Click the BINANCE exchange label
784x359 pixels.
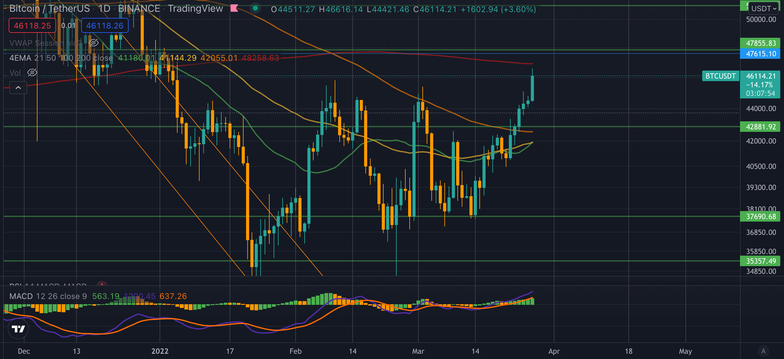coord(139,8)
